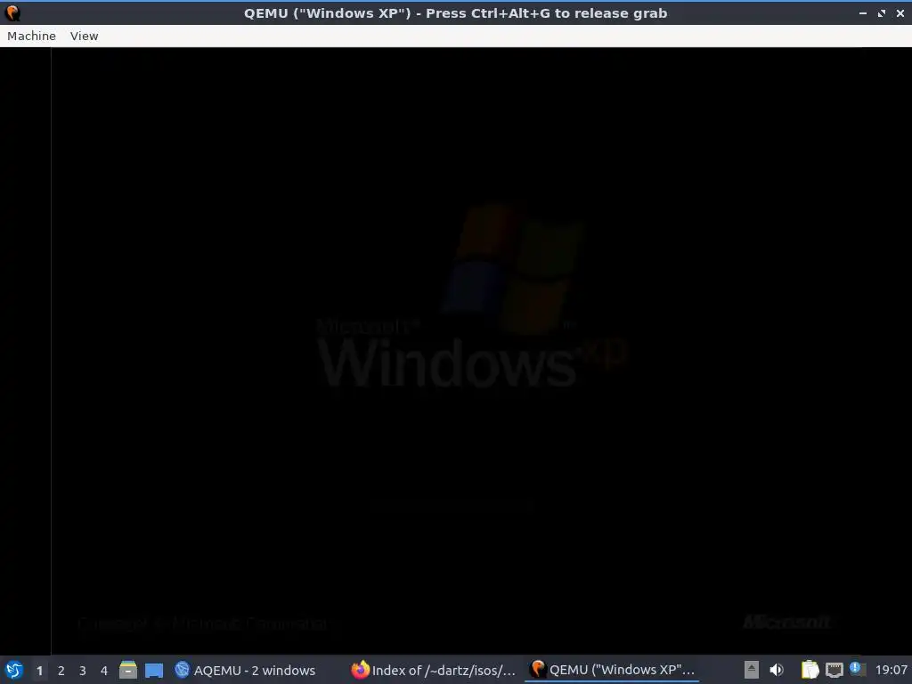Open the clipboard manager tray icon

pyautogui.click(x=810, y=670)
